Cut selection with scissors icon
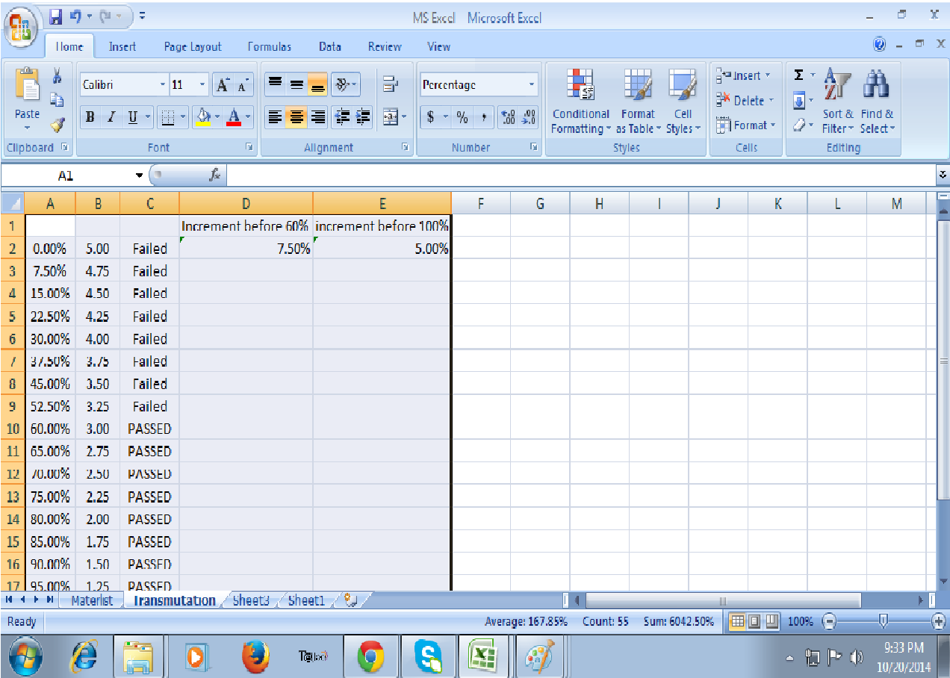This screenshot has height=678, width=950. pos(57,76)
